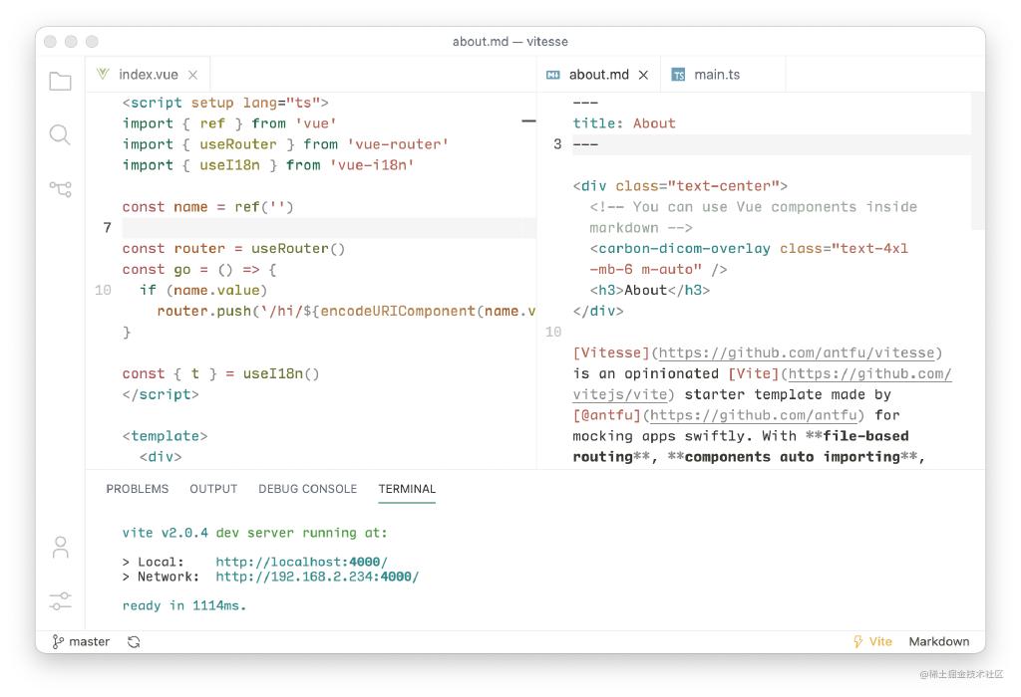
Task: Click the right editor vertical scrollbar
Action: tap(977, 159)
